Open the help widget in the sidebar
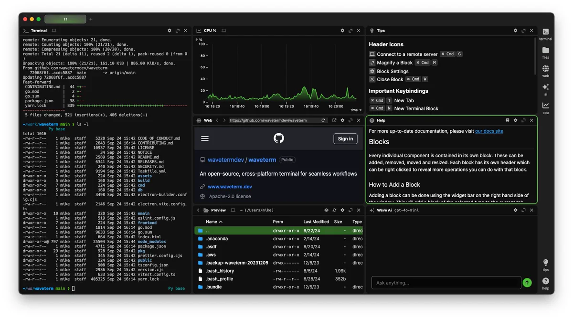This screenshot has width=573, height=319. (x=545, y=284)
